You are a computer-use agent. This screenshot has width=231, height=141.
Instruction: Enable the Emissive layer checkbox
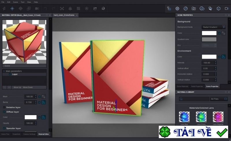pos(4,107)
